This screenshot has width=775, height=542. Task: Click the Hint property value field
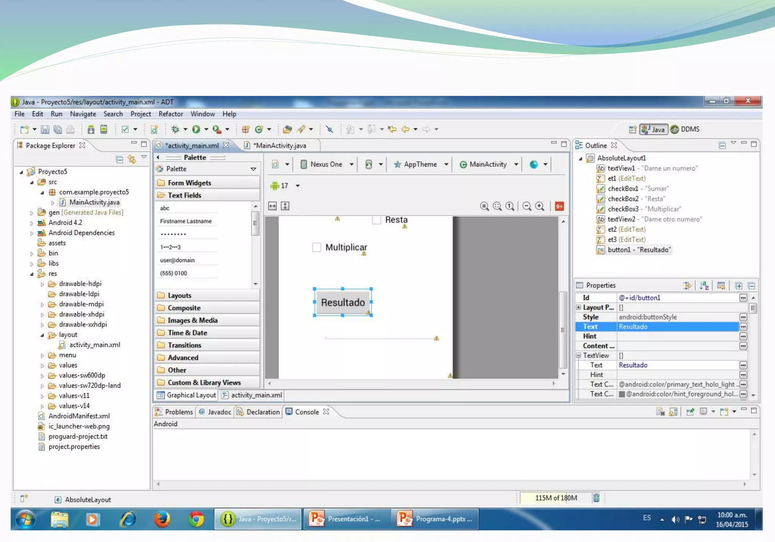(677, 336)
